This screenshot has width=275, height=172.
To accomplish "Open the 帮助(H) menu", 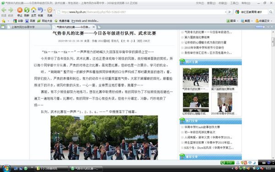I will [x=246, y=3].
